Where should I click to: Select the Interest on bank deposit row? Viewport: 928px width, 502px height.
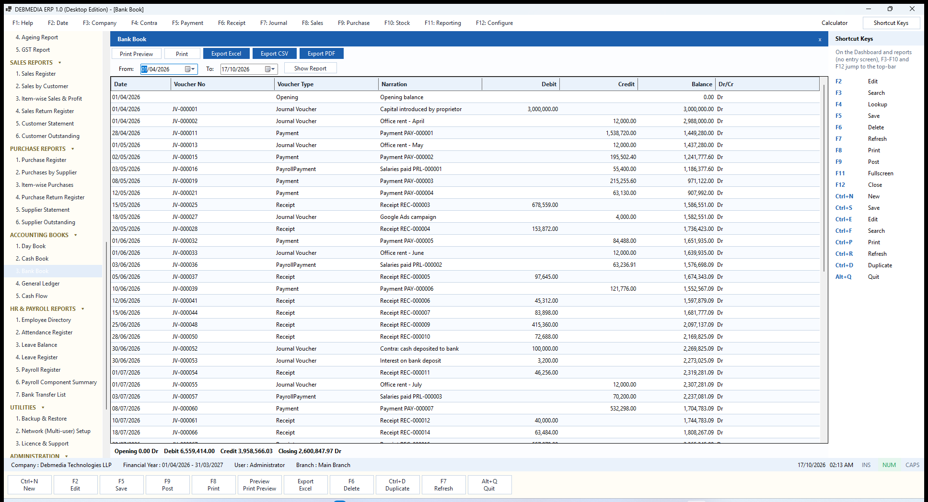[x=465, y=361]
